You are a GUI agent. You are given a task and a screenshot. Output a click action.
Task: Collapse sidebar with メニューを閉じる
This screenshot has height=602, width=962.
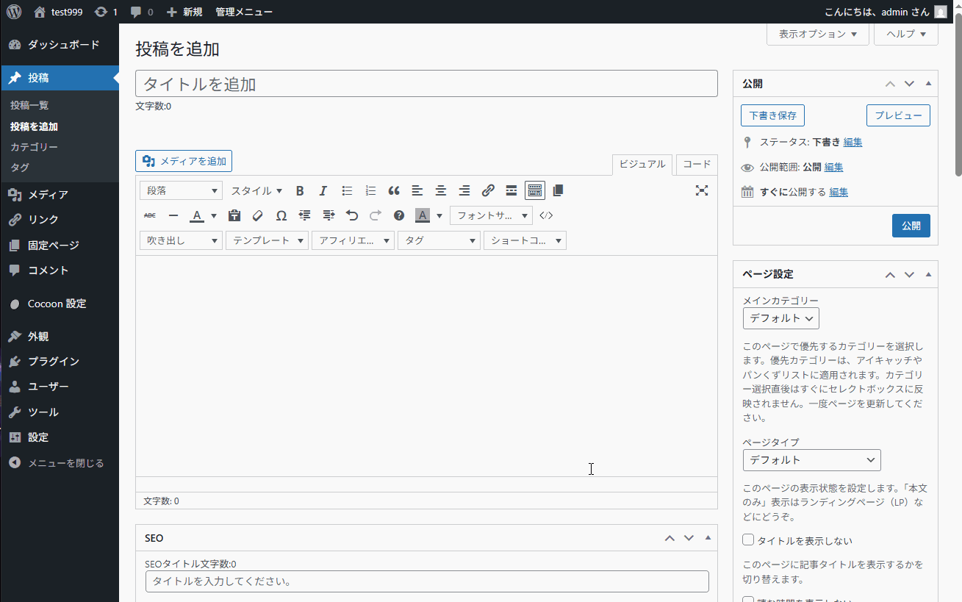[x=60, y=463]
